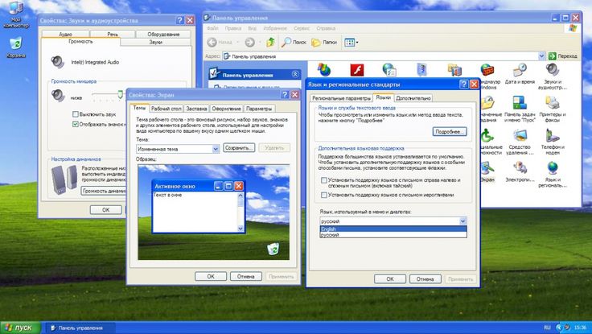Click the mixer volume slider thumb
The height and width of the screenshot is (334, 592).
[x=121, y=94]
